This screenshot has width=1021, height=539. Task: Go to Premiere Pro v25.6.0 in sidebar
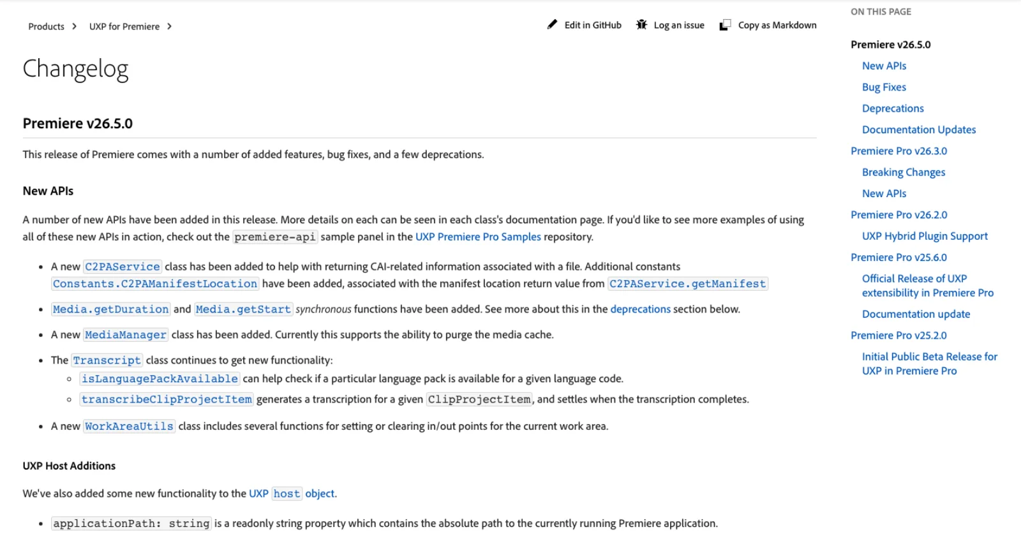898,258
